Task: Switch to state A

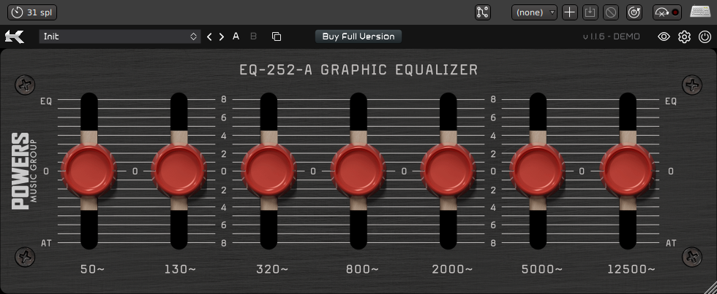Action: (236, 36)
